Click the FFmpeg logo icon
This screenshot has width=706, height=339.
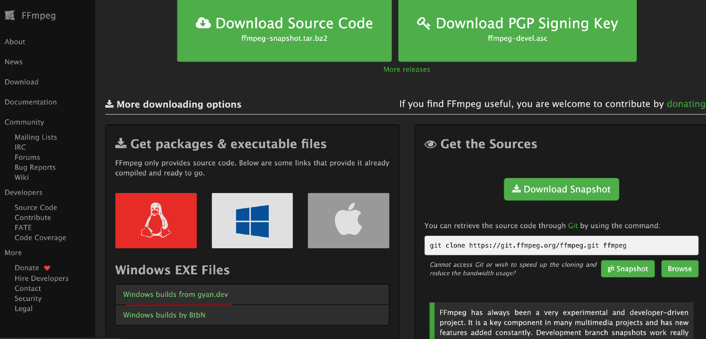click(10, 15)
